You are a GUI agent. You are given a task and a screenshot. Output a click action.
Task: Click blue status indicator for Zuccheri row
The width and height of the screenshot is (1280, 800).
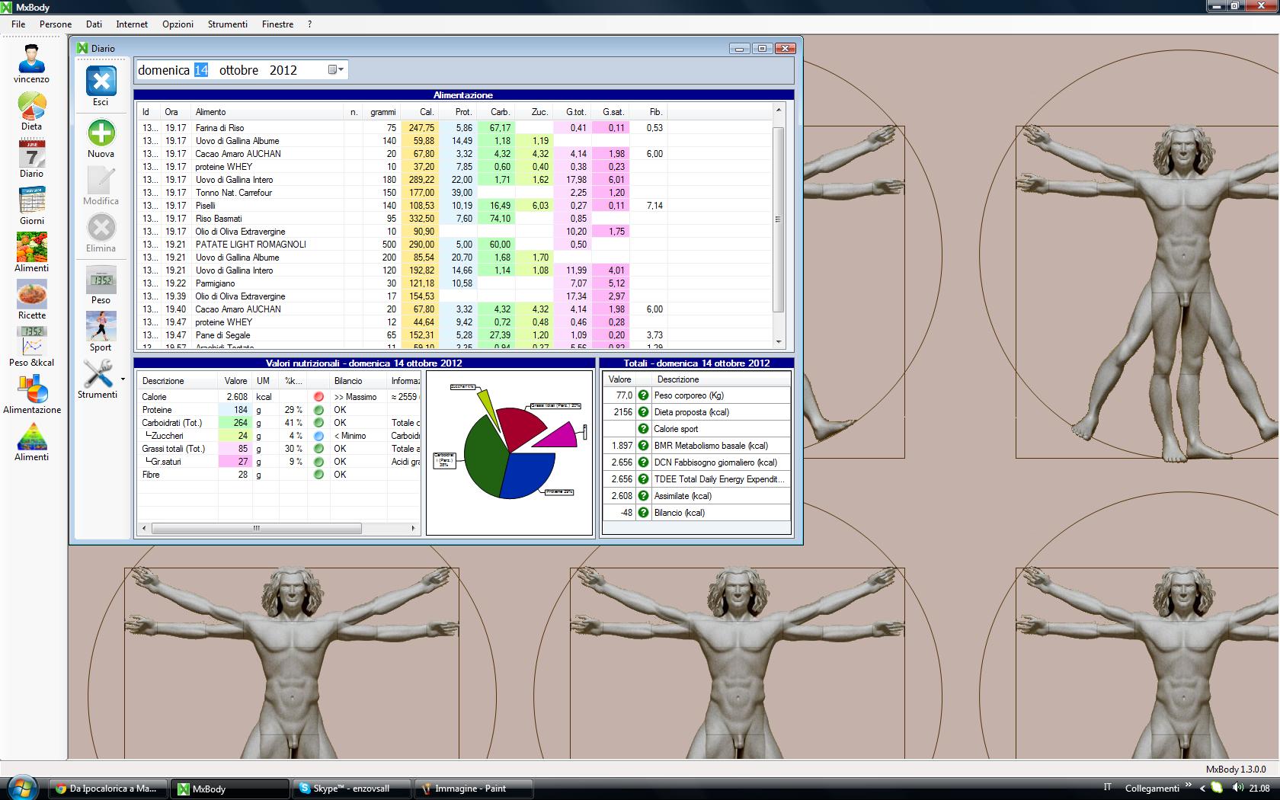[x=318, y=436]
